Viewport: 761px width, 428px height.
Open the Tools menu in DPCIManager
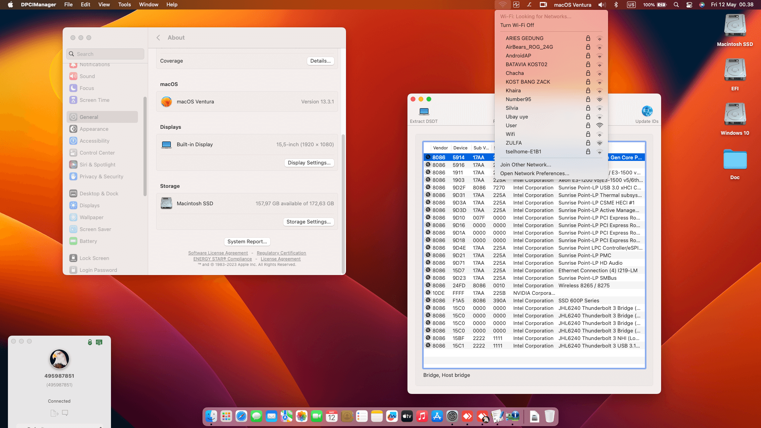pyautogui.click(x=124, y=4)
